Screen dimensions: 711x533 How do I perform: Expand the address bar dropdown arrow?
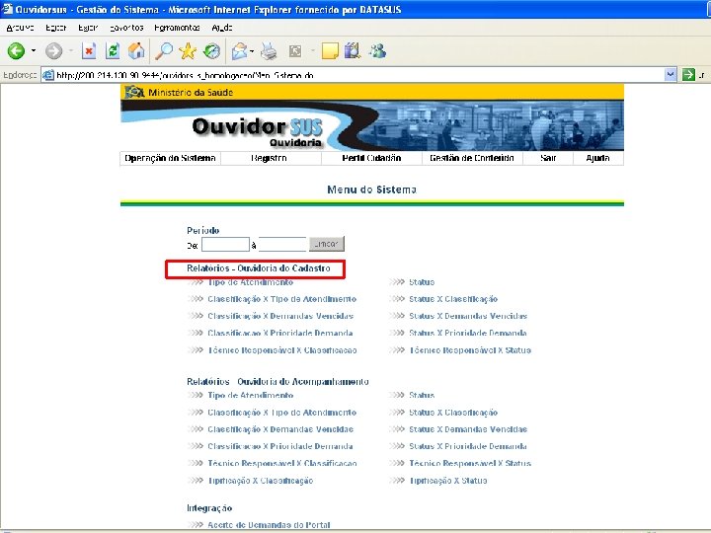coord(671,75)
